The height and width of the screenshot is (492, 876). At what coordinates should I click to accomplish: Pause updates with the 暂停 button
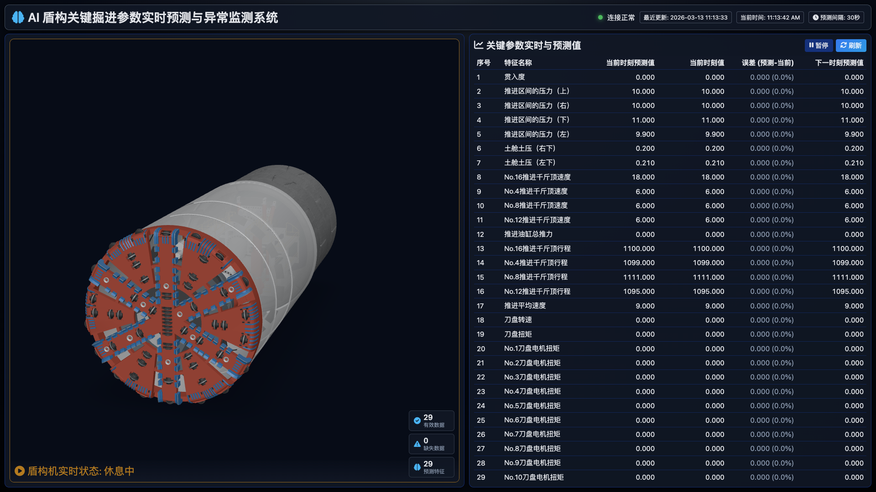(x=819, y=46)
